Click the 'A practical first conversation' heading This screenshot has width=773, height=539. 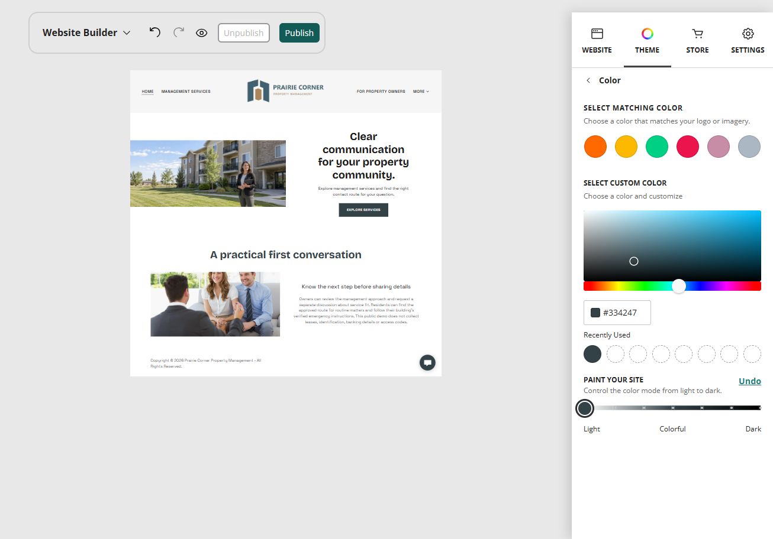[x=286, y=255]
